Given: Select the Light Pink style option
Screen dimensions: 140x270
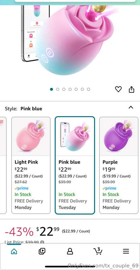Looking at the screenshot, I should click(31, 165).
